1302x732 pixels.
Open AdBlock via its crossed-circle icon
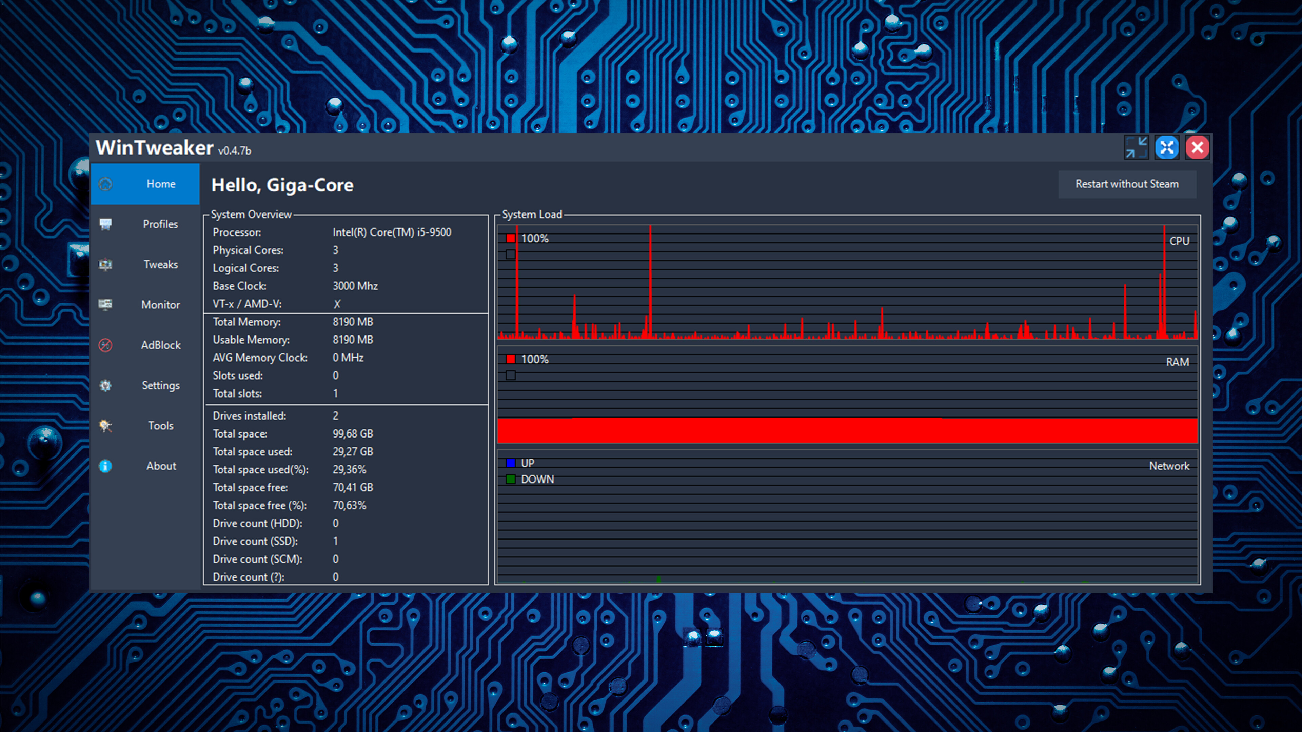(106, 345)
